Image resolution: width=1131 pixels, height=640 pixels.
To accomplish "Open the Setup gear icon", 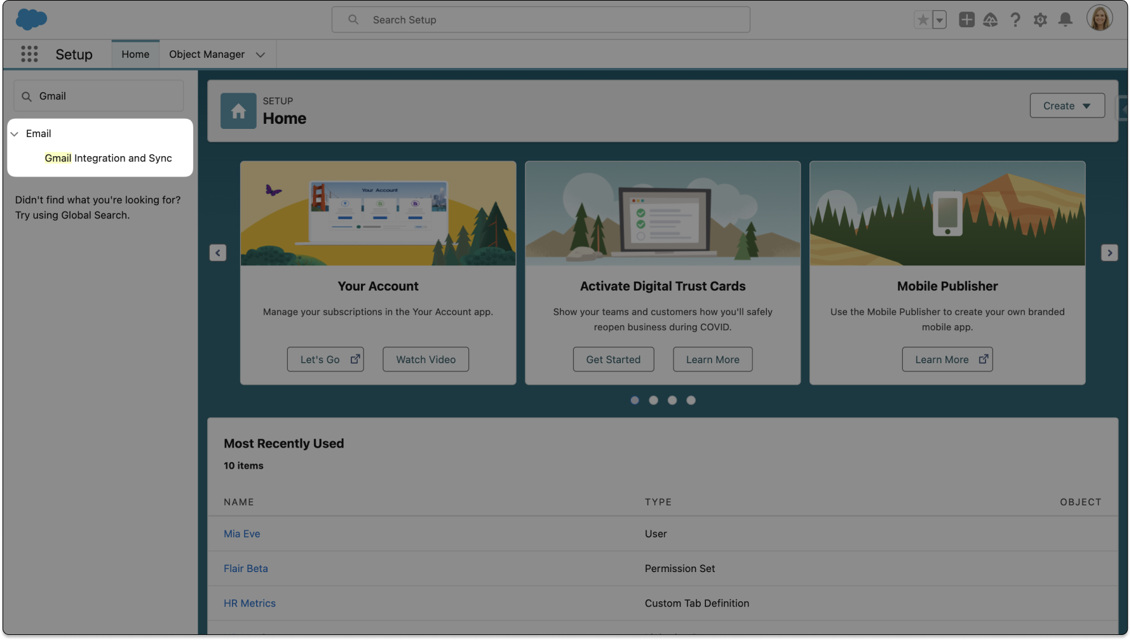I will click(1040, 20).
